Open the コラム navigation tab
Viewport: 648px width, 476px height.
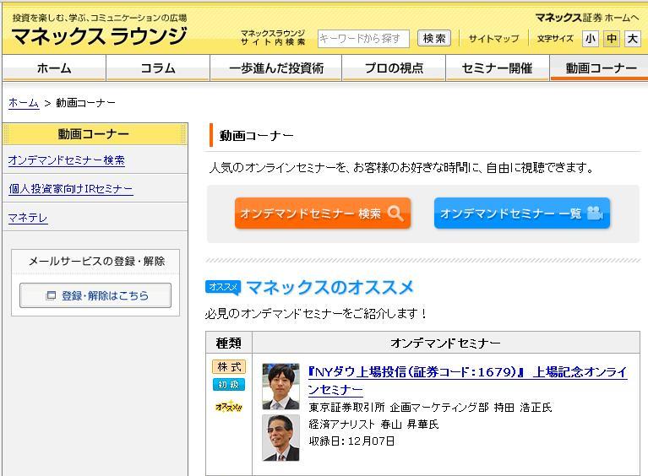158,68
